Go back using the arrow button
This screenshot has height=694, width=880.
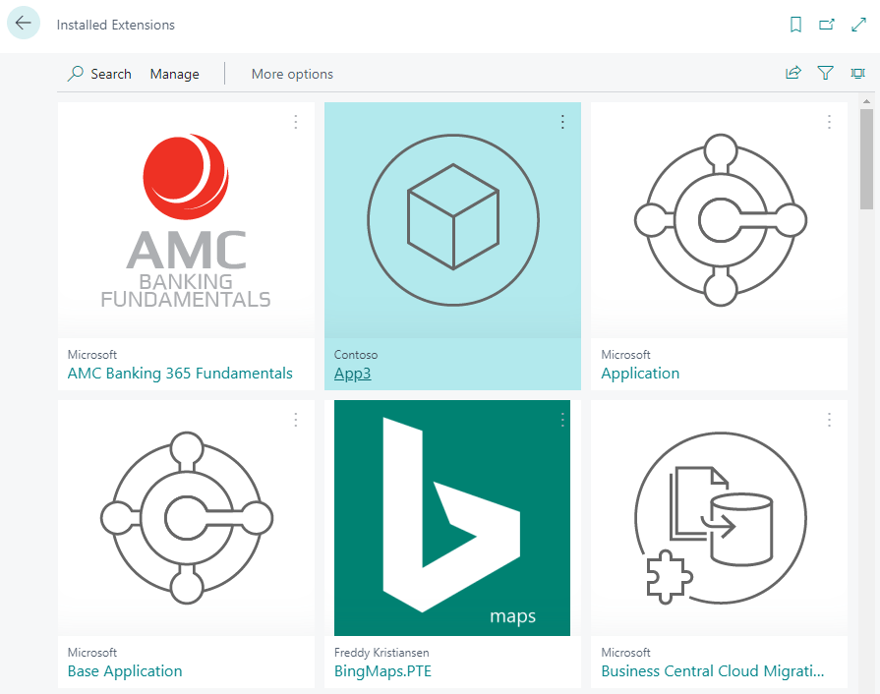coord(23,23)
